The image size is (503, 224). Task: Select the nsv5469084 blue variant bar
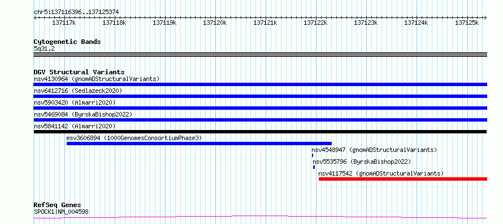pyautogui.click(x=260, y=120)
